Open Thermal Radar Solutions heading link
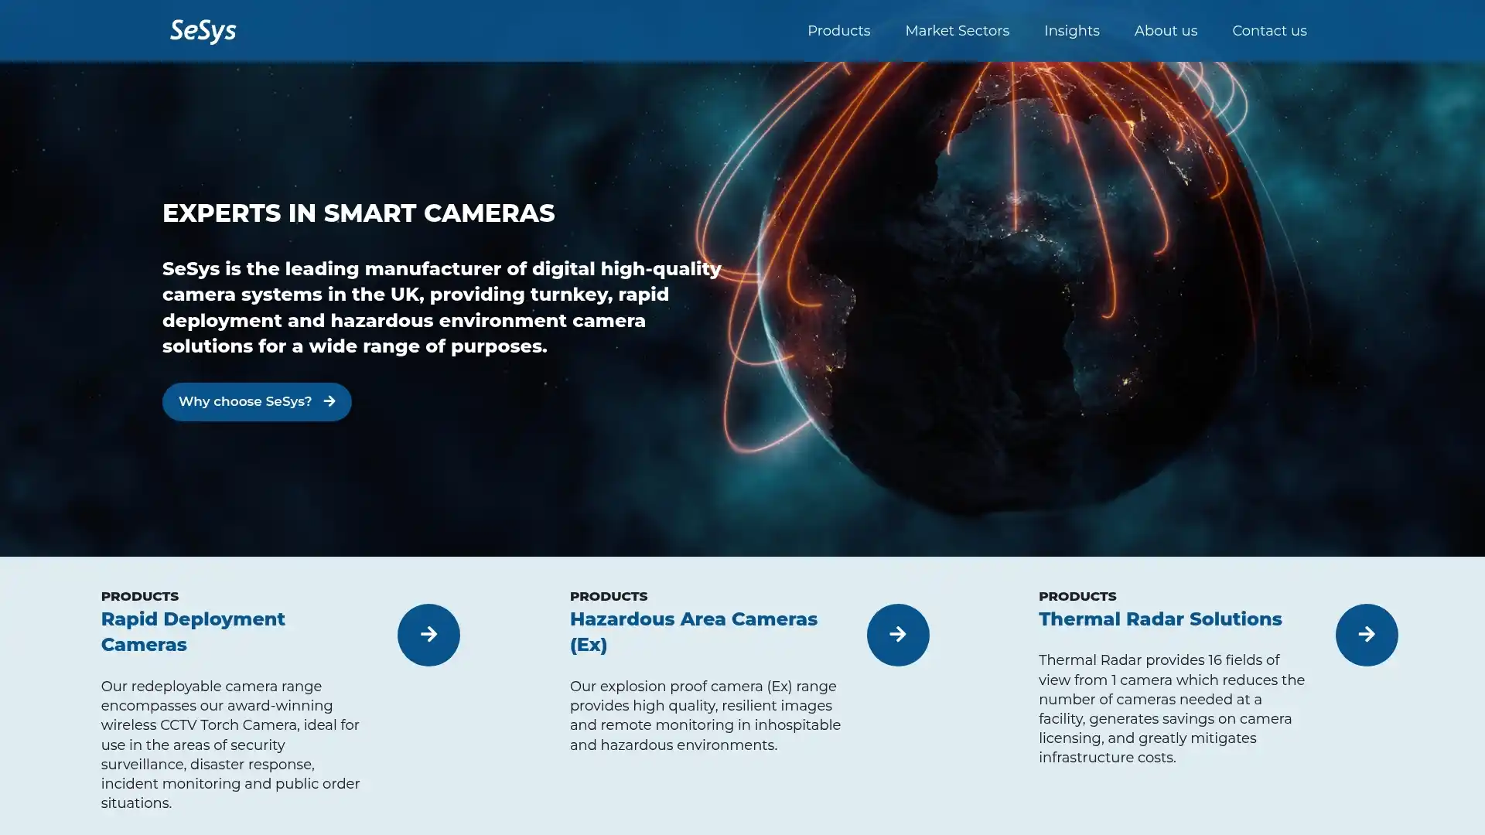 point(1160,619)
